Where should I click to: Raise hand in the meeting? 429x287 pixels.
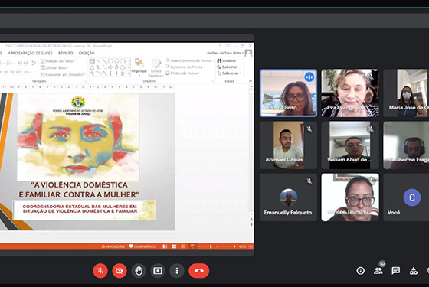click(139, 271)
